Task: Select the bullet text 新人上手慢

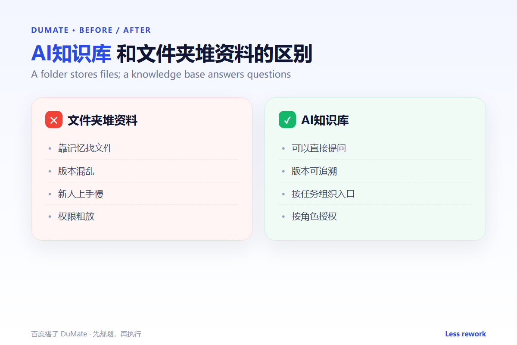Action: point(81,194)
